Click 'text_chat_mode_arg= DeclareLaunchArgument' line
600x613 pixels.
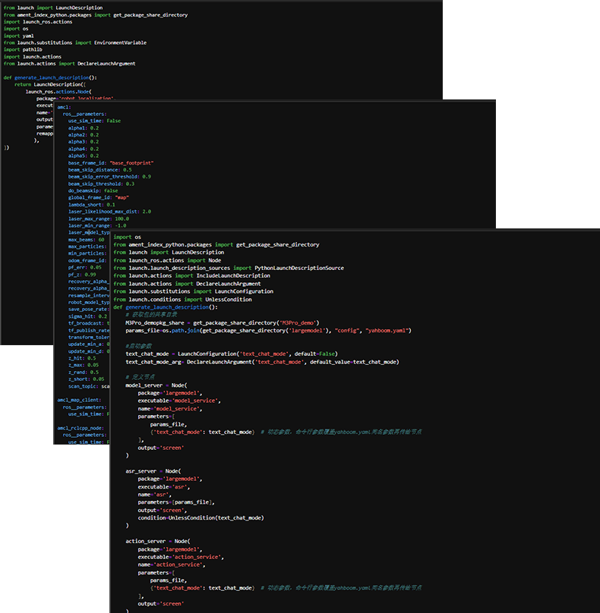coord(262,362)
